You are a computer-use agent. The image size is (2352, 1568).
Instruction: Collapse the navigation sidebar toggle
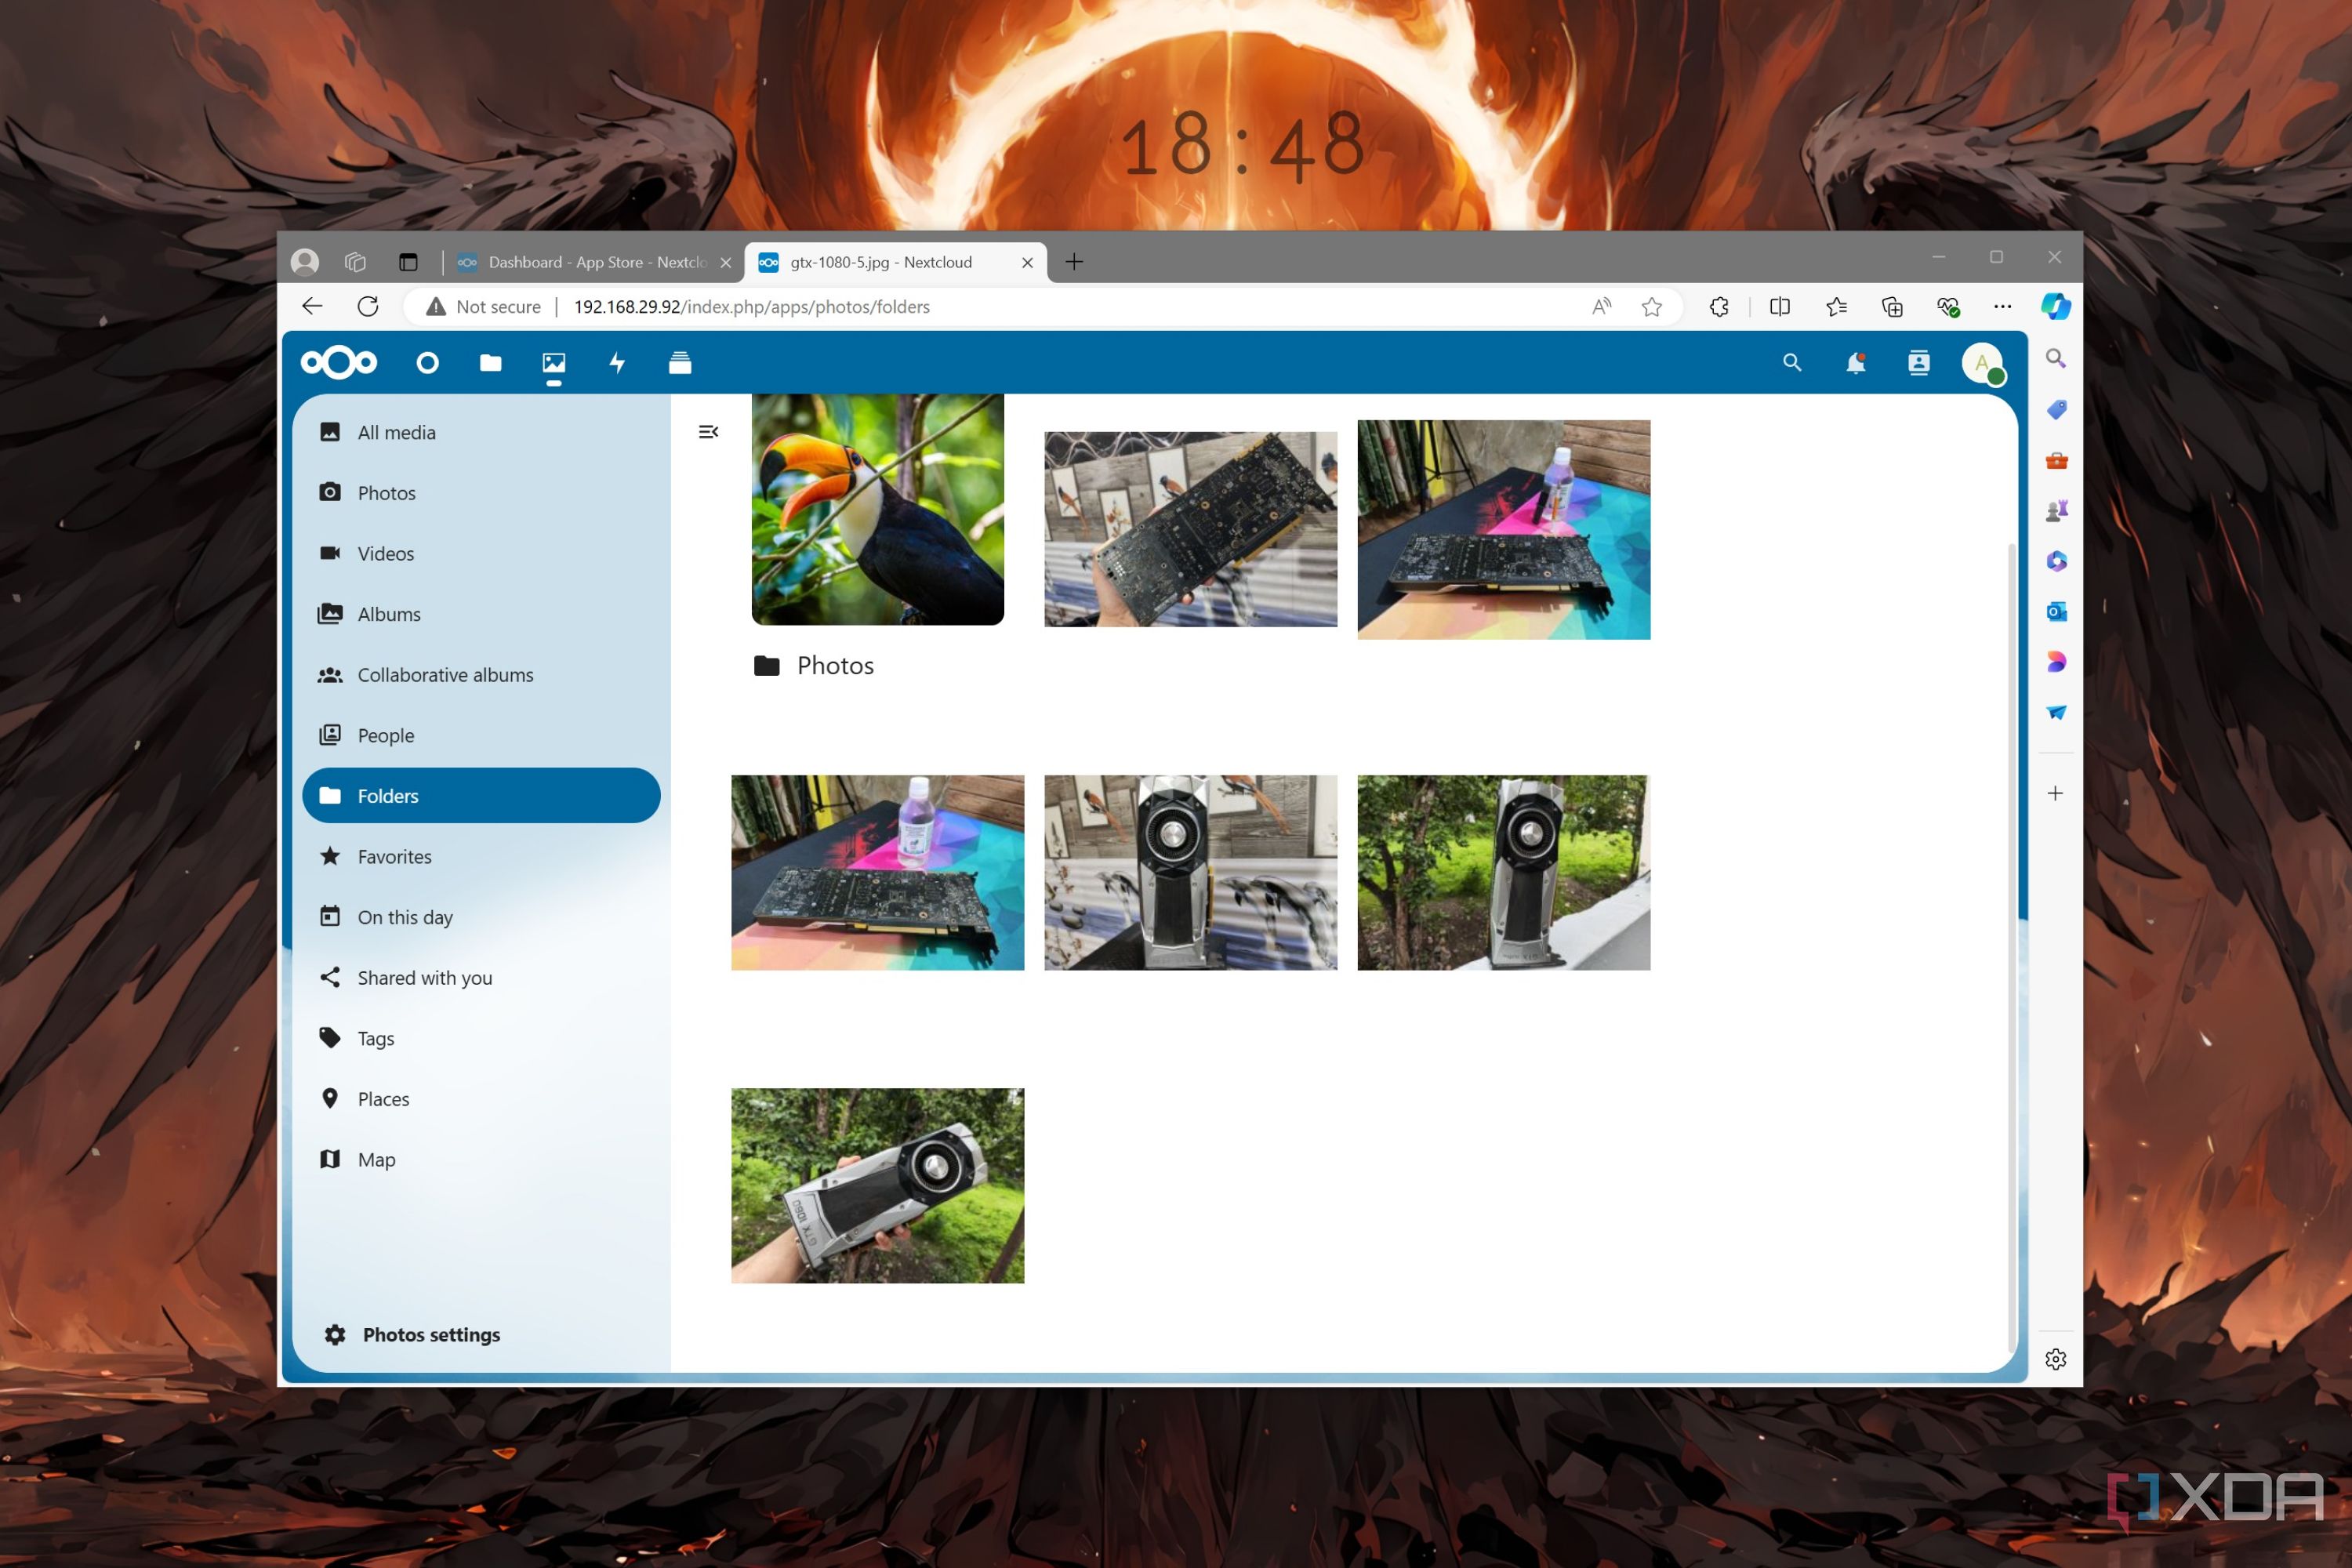pyautogui.click(x=708, y=432)
